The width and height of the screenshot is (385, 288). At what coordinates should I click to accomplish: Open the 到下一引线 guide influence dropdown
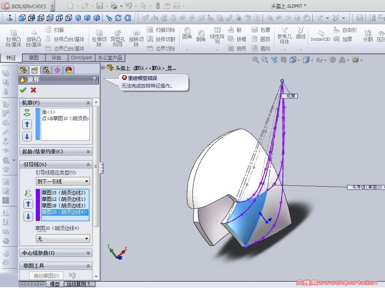pyautogui.click(x=63, y=181)
